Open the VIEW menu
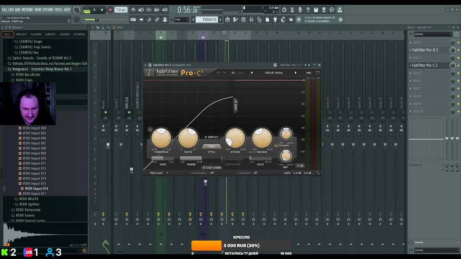This screenshot has width=461, height=259. tap(38, 10)
